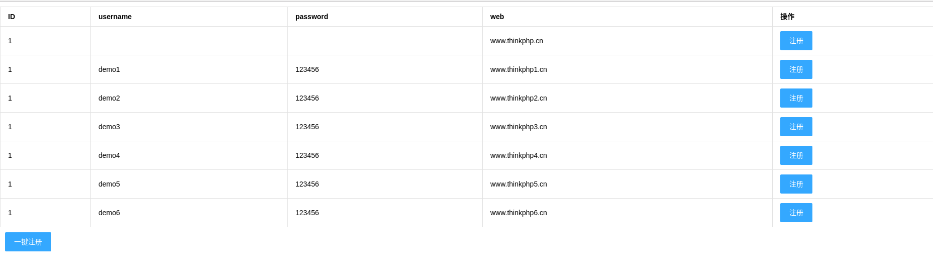
Task: Click 注册 button in demo3 row
Action: point(796,127)
